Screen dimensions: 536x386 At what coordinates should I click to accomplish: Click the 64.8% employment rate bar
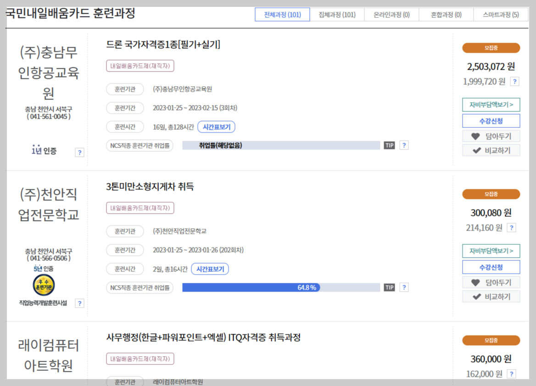[281, 287]
